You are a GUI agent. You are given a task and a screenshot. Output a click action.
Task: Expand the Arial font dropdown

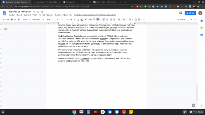coord(52,19)
